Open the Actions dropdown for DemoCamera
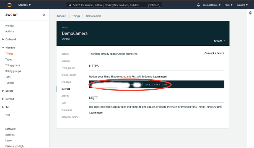 click(x=219, y=41)
